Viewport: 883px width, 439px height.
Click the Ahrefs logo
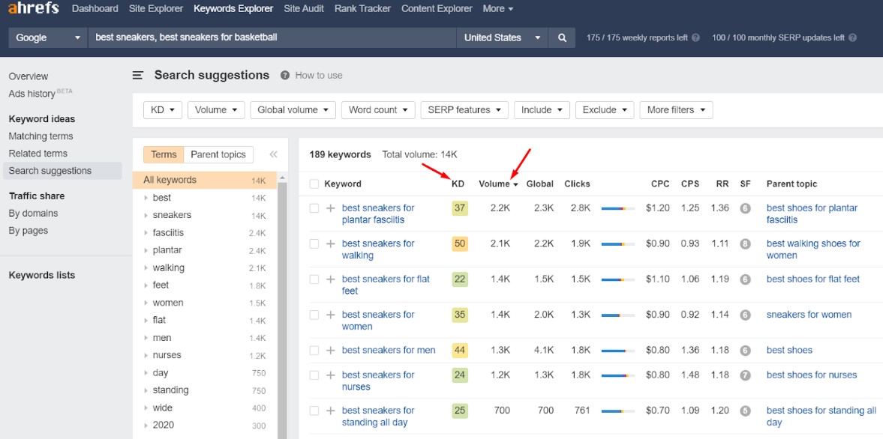(x=33, y=9)
